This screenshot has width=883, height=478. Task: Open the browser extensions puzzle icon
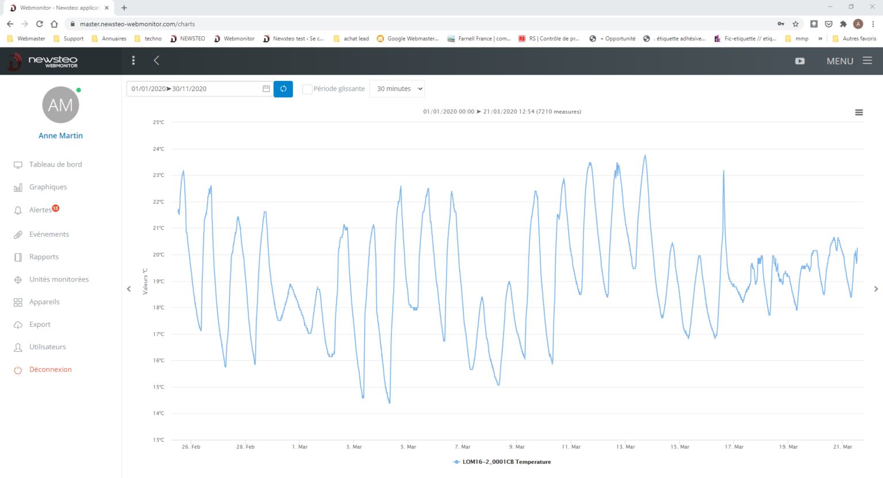pyautogui.click(x=843, y=24)
